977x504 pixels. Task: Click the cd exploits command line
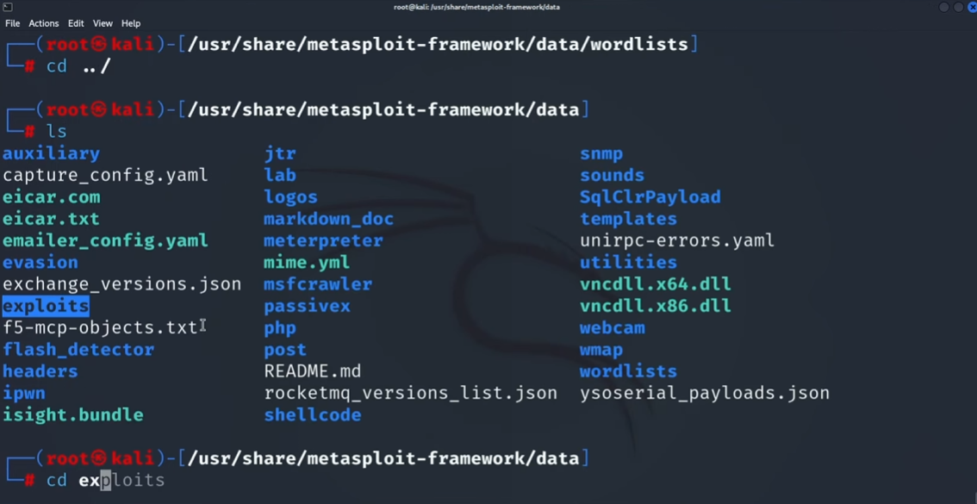pyautogui.click(x=105, y=480)
